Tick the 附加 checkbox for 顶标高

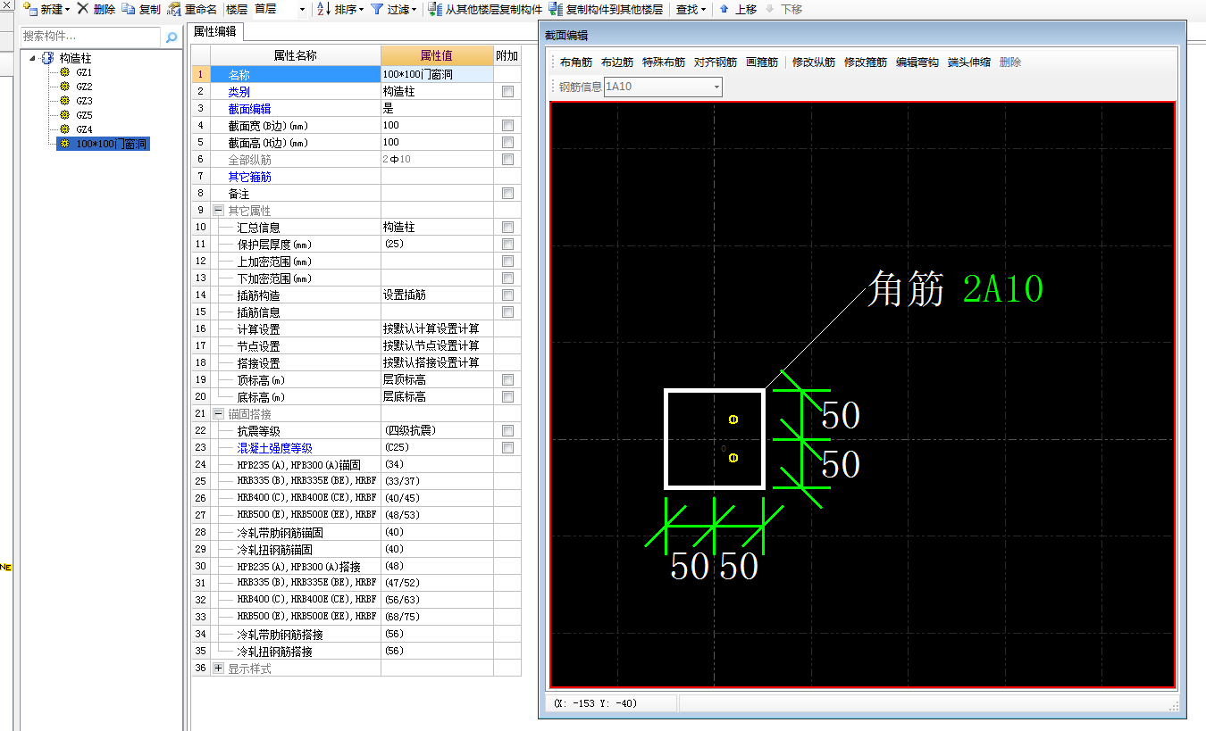pos(507,380)
